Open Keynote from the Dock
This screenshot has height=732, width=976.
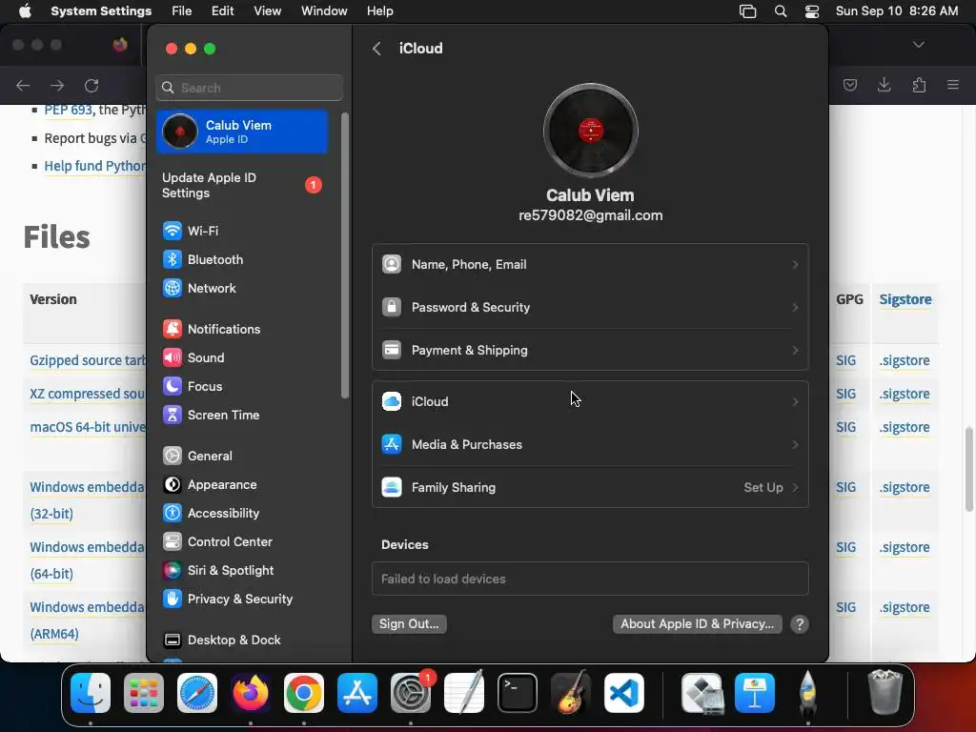click(x=755, y=693)
